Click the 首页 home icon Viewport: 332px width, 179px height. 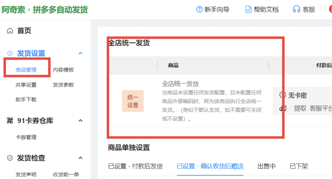point(10,31)
